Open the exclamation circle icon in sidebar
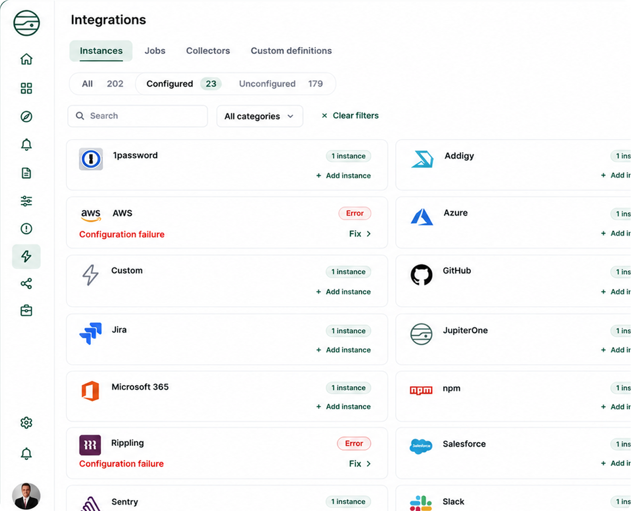This screenshot has width=631, height=511. point(26,229)
